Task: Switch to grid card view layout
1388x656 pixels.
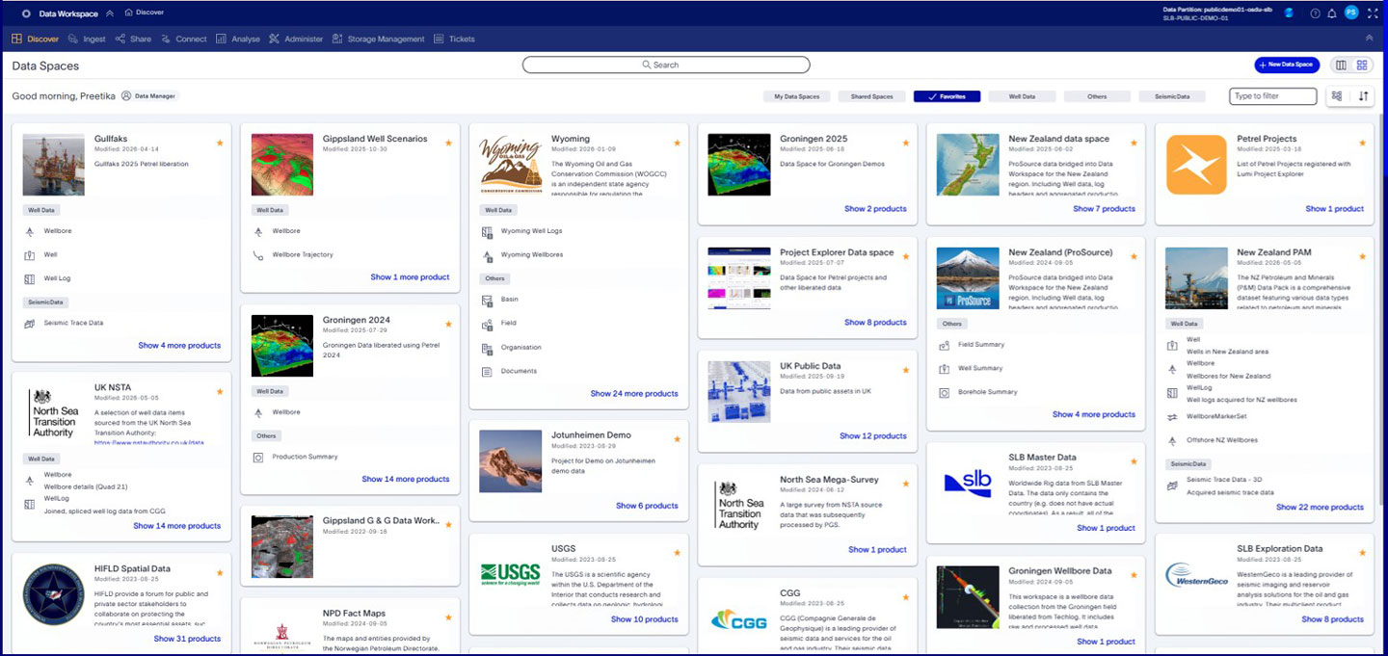Action: (1362, 65)
